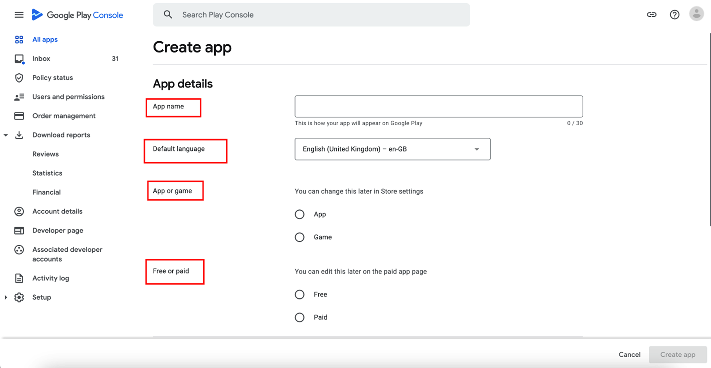This screenshot has height=368, width=711.
Task: Open the help question mark icon
Action: (674, 14)
